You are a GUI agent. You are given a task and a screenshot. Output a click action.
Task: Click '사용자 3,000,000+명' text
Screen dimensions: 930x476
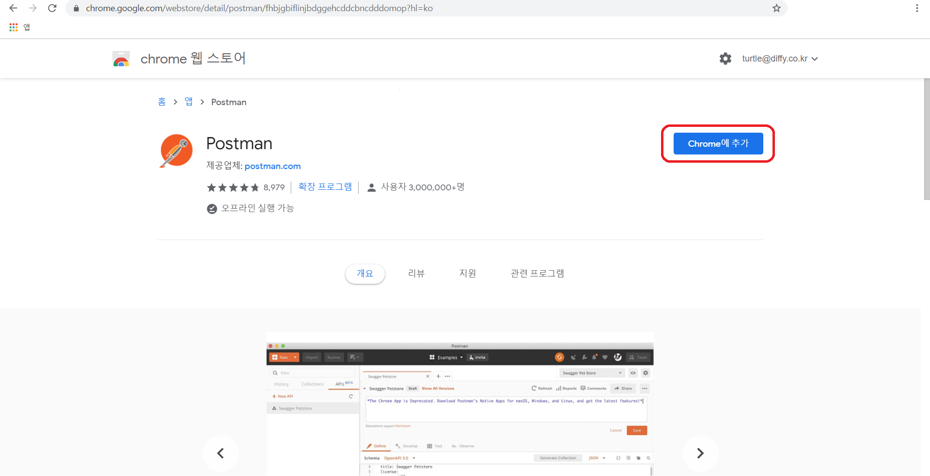423,187
